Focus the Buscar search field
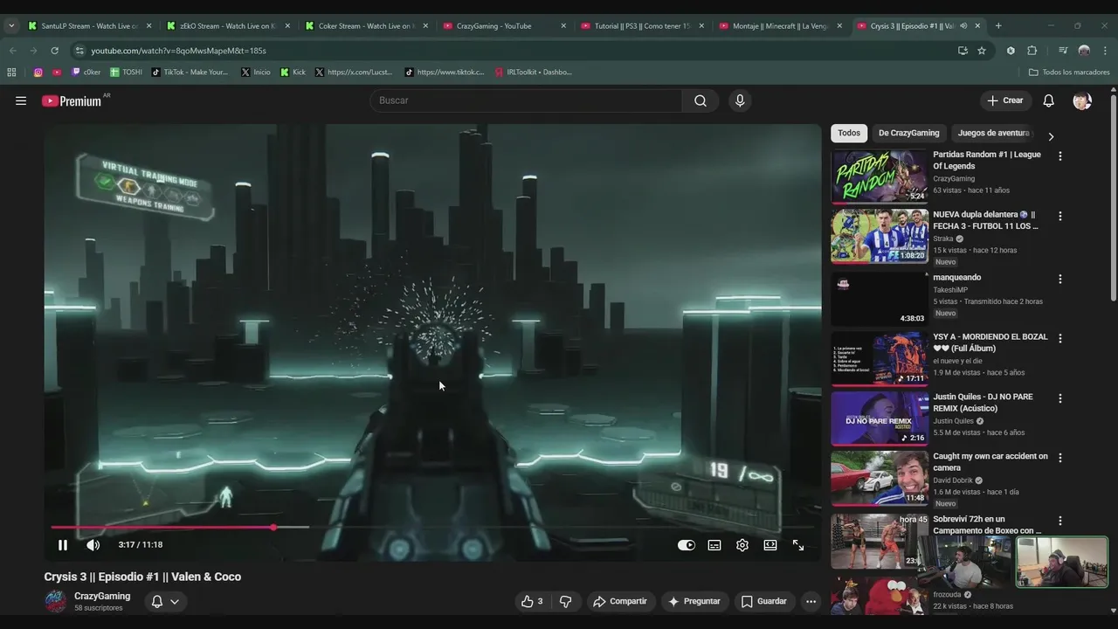Screen dimensions: 1118x629 tap(526, 100)
